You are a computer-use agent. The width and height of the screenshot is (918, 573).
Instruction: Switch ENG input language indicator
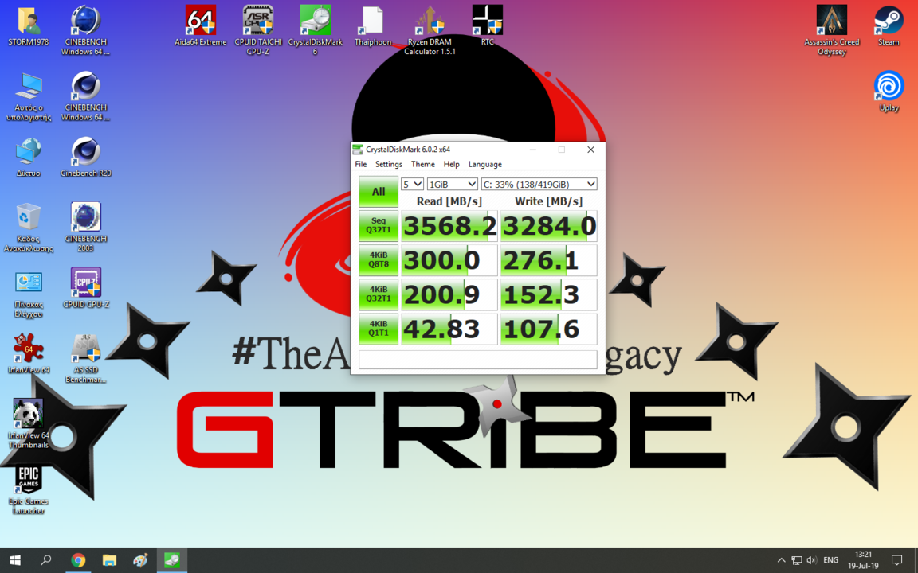pos(831,560)
